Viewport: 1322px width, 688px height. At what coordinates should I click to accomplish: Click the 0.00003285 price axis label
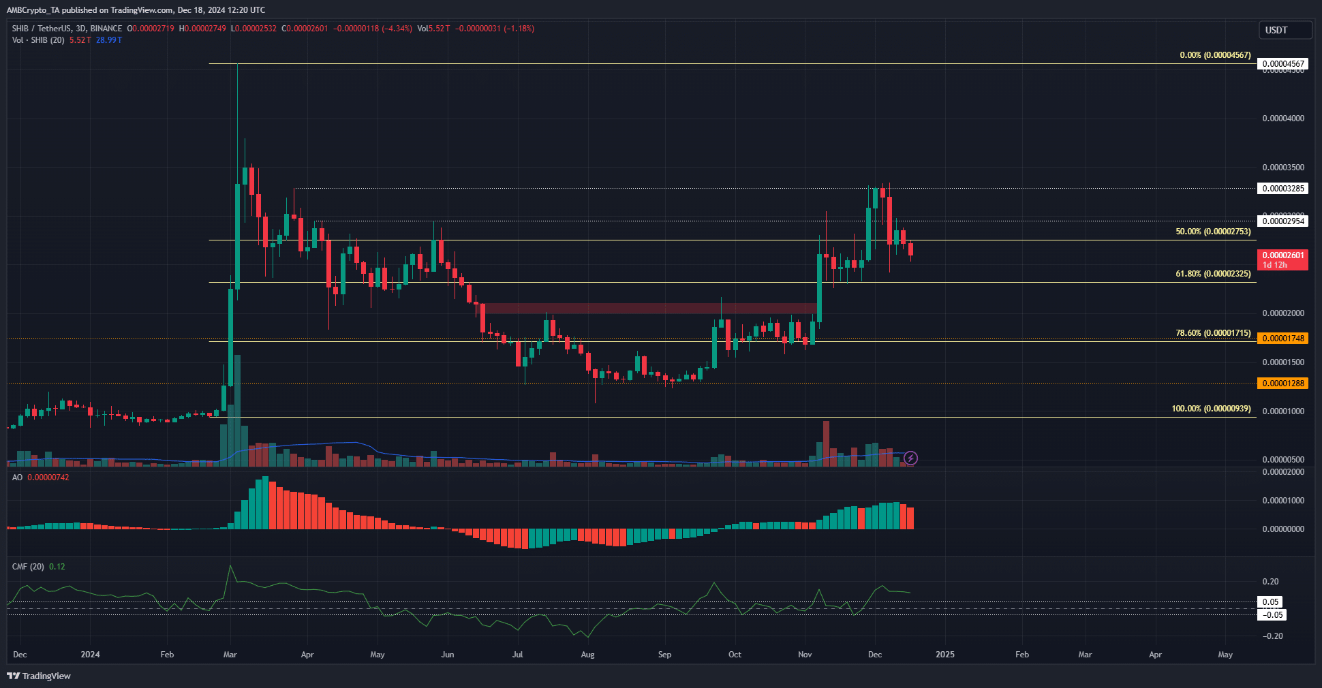(x=1282, y=189)
